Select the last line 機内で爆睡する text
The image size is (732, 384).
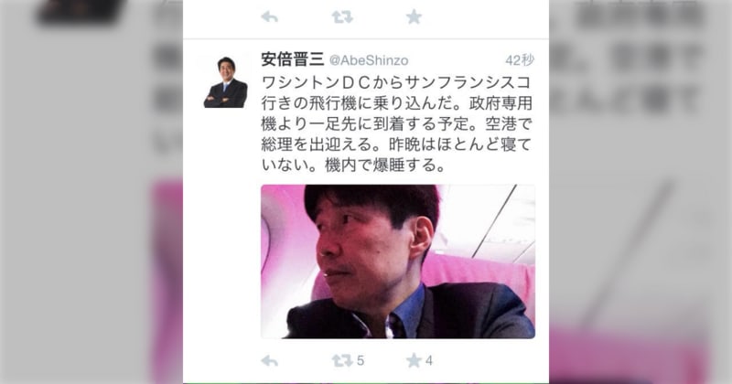[385, 165]
